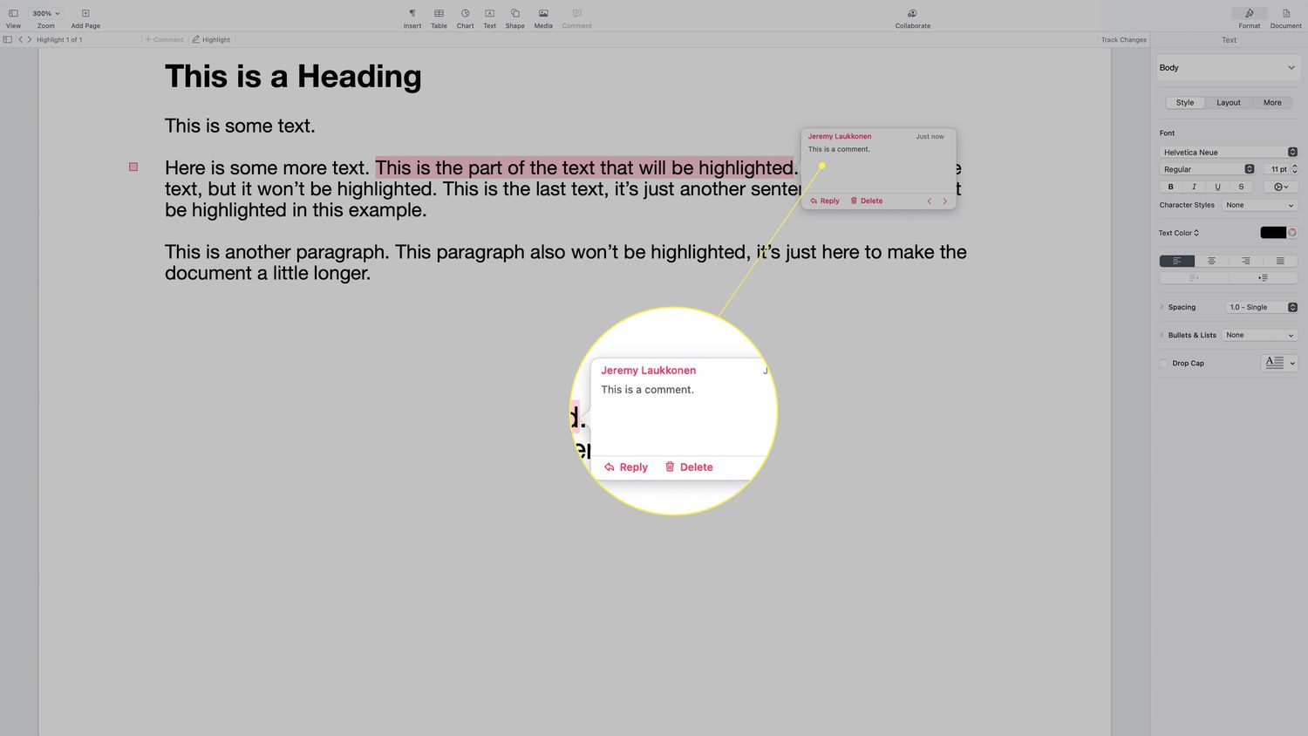
Task: Open the Insert menu in the toolbar
Action: click(412, 17)
